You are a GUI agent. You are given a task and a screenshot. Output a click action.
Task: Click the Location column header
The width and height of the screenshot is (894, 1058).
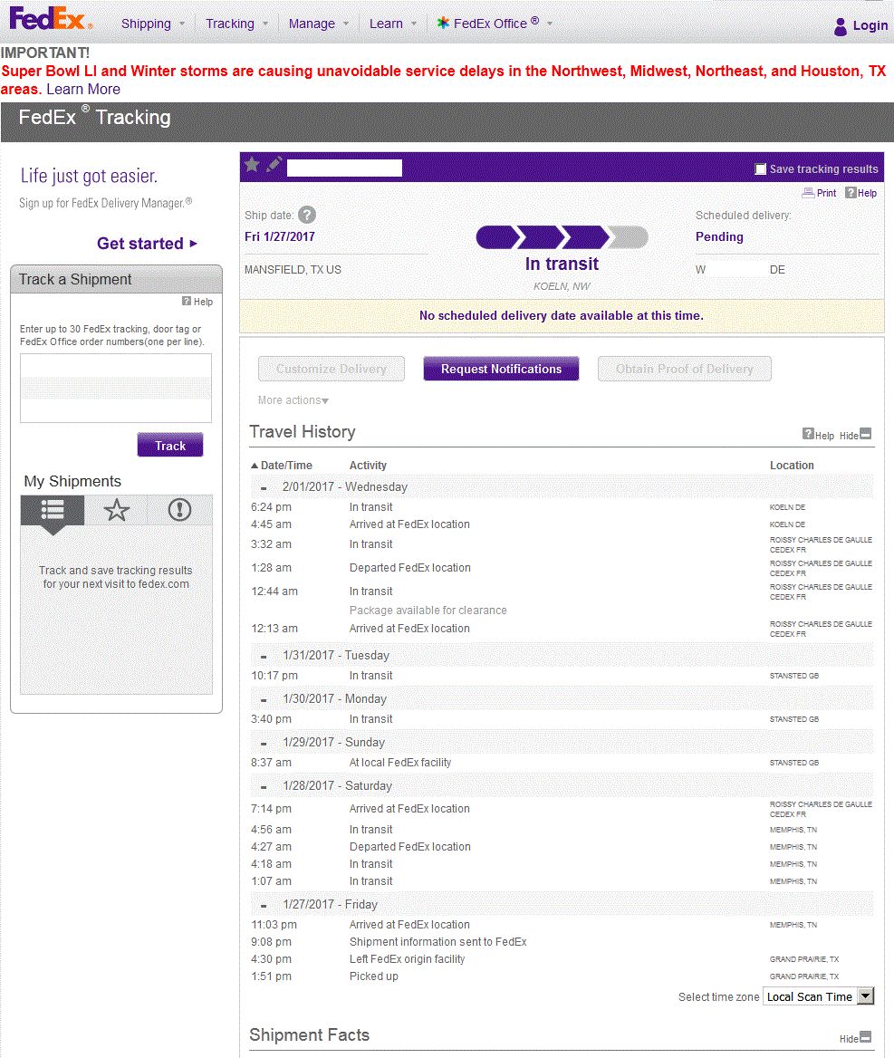click(x=792, y=466)
